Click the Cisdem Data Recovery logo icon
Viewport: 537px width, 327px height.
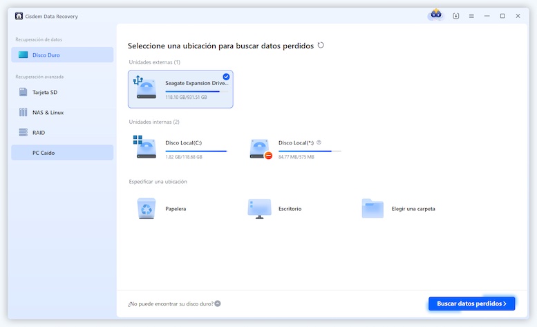click(x=19, y=16)
